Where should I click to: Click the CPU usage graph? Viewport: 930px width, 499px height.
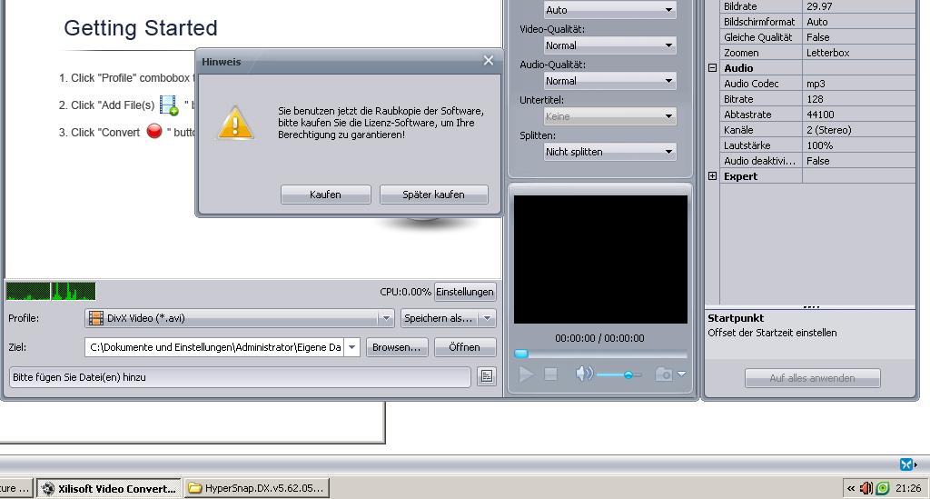click(51, 291)
